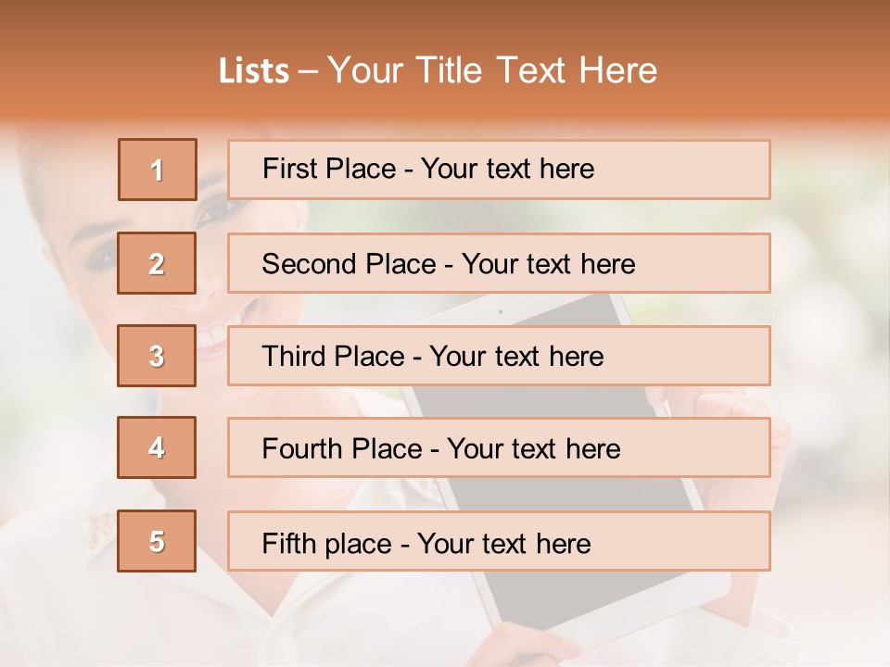890x667 pixels.
Task: Click the number 5 box
Action: click(157, 541)
